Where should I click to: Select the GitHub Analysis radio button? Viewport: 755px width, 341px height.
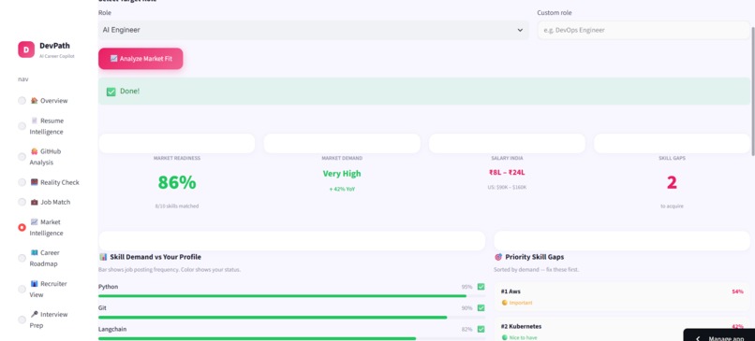(22, 157)
